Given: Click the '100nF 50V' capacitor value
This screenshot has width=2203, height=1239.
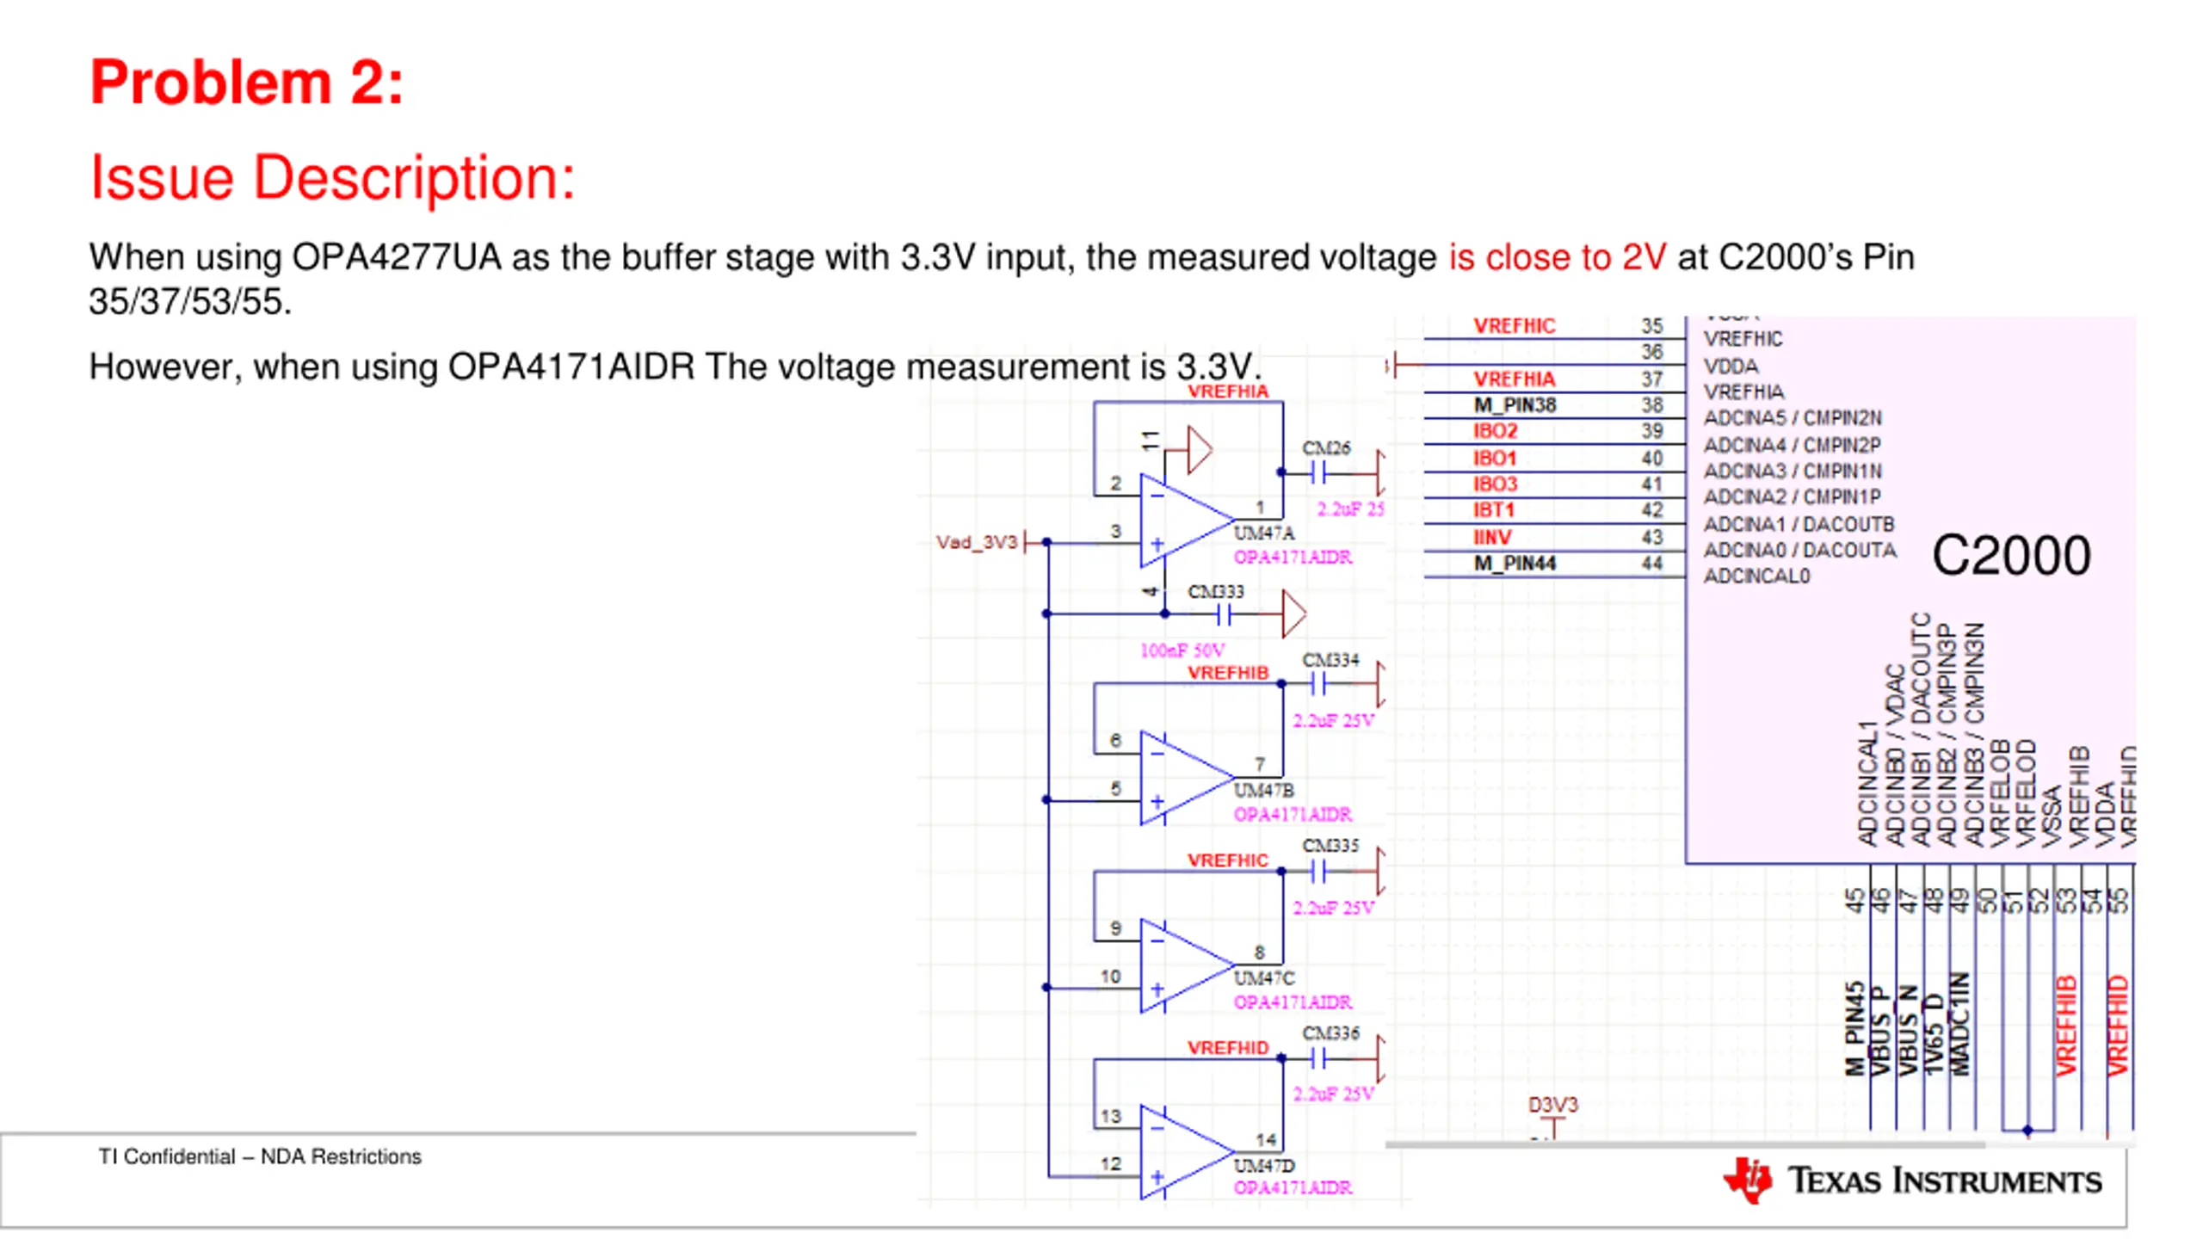Looking at the screenshot, I should (1182, 650).
